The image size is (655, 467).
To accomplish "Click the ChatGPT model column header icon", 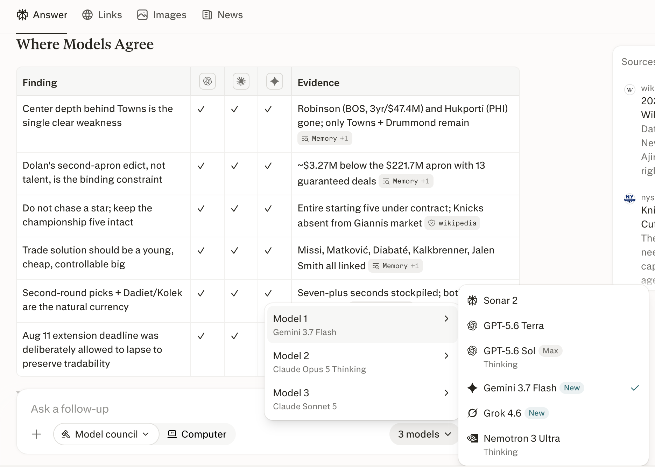I will tap(207, 81).
